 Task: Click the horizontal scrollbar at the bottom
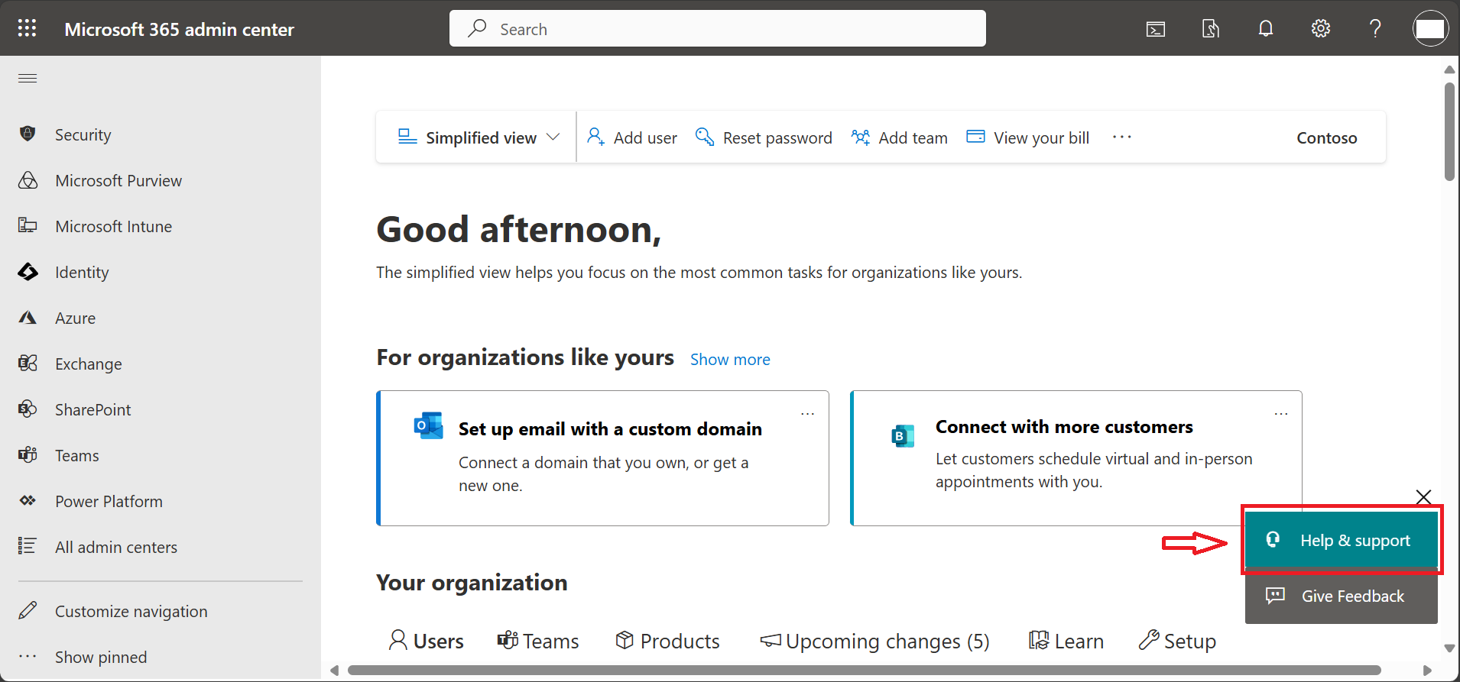pos(865,671)
